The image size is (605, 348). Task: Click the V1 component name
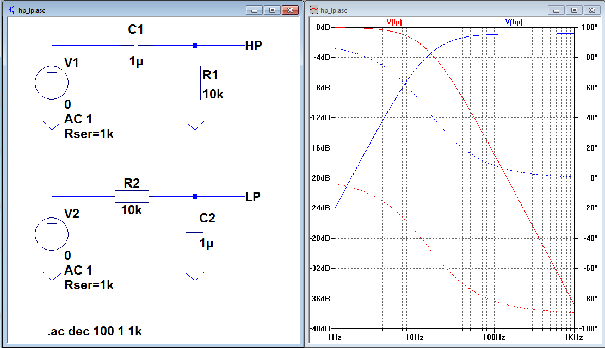pyautogui.click(x=71, y=62)
